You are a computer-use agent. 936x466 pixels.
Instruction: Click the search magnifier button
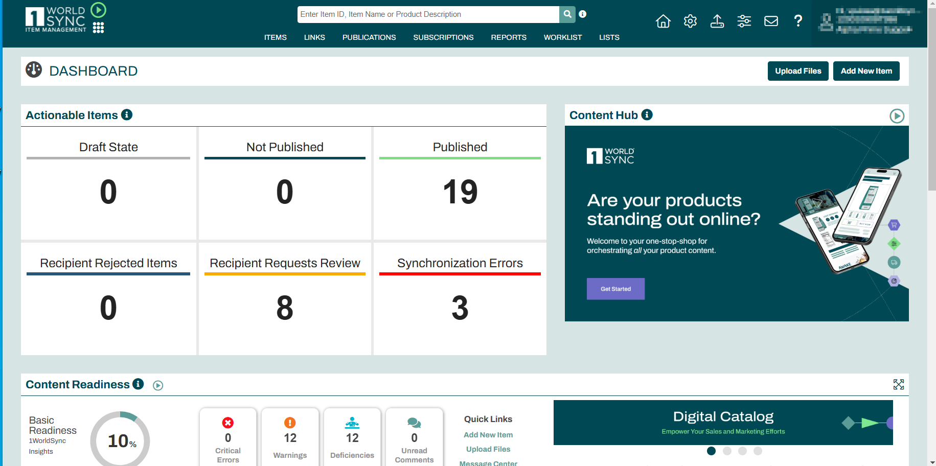(x=567, y=14)
